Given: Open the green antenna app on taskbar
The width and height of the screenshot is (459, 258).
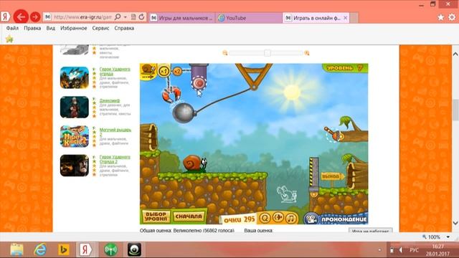Looking at the screenshot, I should 110,249.
